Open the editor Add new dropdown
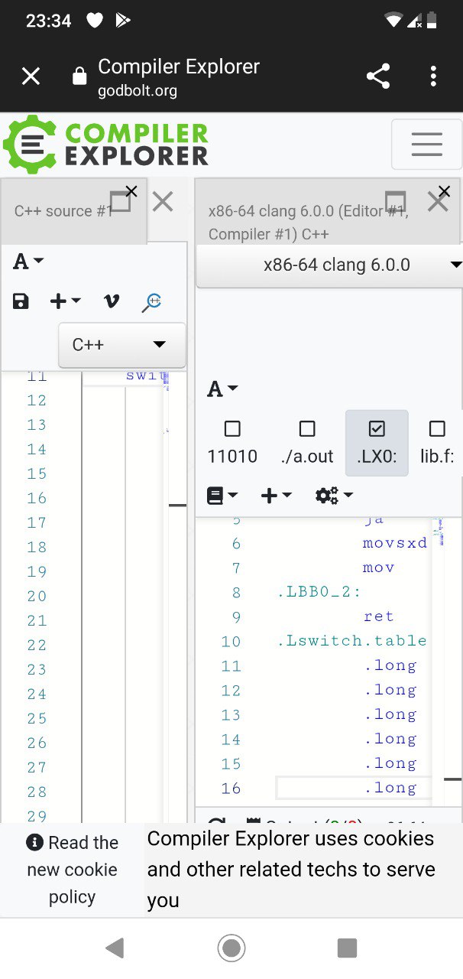Viewport: 463px width, 979px height. point(65,301)
